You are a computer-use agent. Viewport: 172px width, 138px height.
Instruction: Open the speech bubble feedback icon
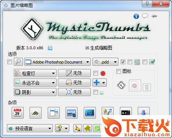[145, 16]
